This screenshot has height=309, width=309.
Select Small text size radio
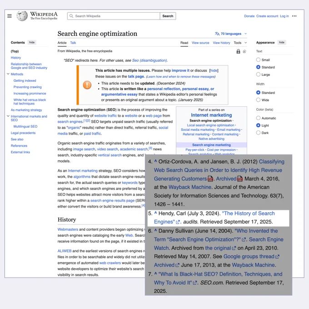pyautogui.click(x=258, y=60)
